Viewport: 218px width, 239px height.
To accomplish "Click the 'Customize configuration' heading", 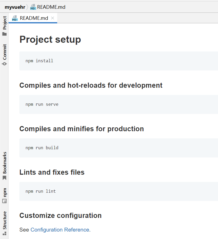I will tap(61, 216).
